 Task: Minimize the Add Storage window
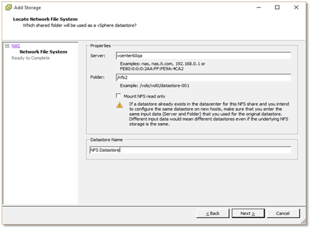[259, 8]
